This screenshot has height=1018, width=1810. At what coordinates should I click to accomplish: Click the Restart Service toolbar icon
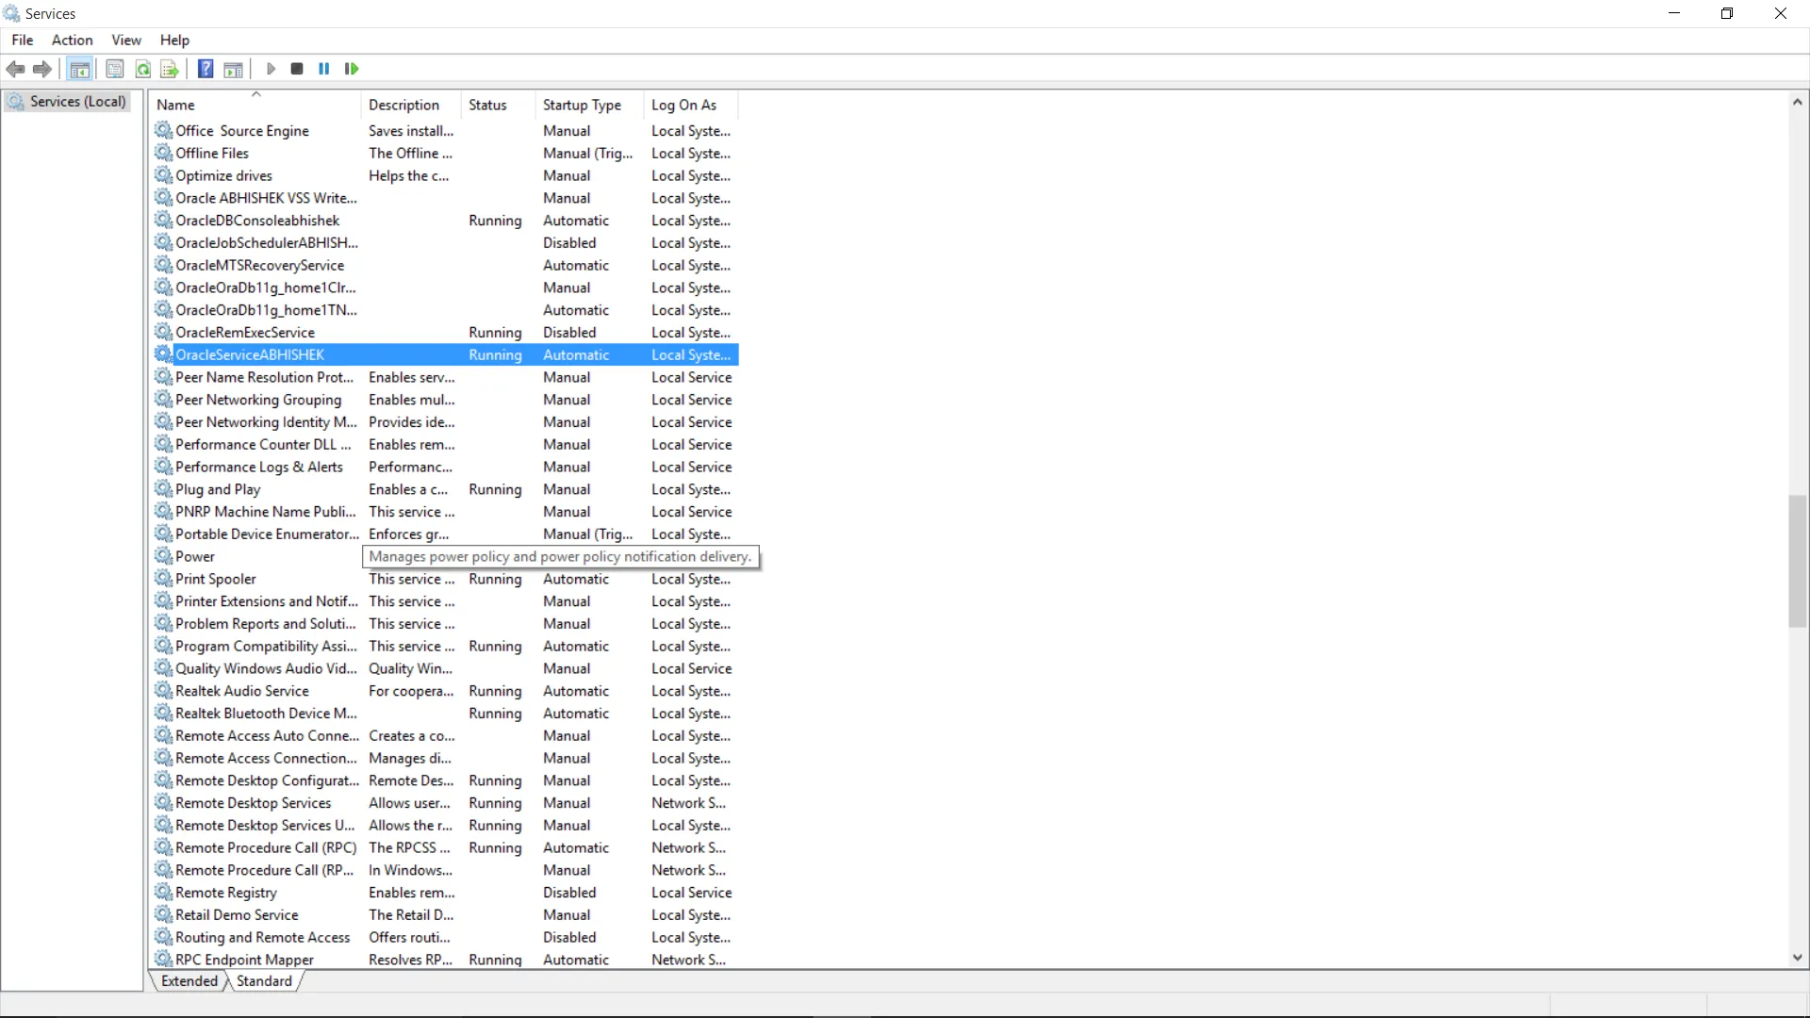coord(352,69)
